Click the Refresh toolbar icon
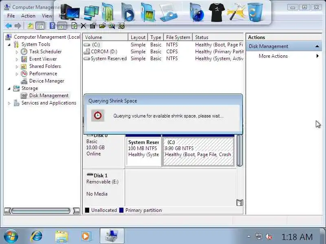Image resolution: width=326 pixels, height=244 pixels. [x=74, y=26]
